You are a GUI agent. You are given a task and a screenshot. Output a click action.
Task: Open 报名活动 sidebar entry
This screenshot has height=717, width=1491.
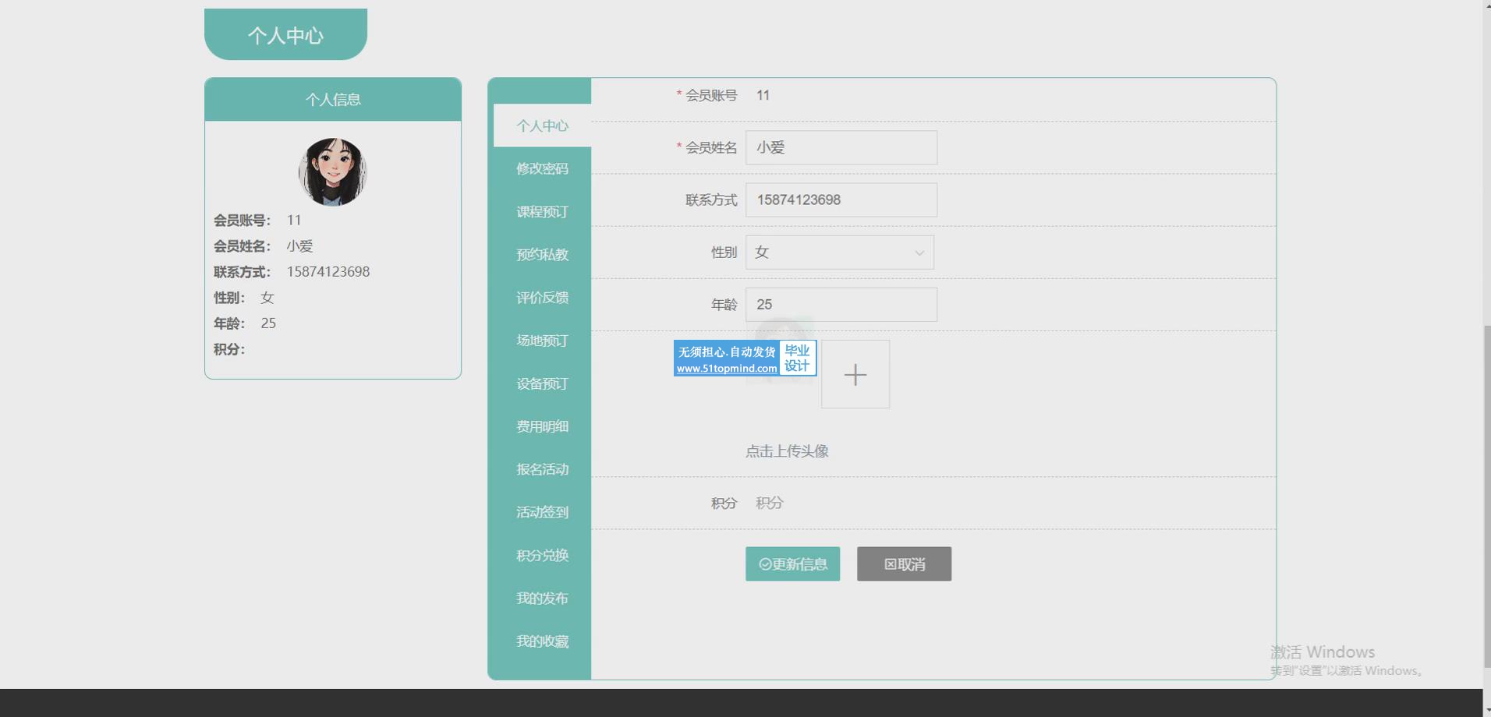(542, 469)
